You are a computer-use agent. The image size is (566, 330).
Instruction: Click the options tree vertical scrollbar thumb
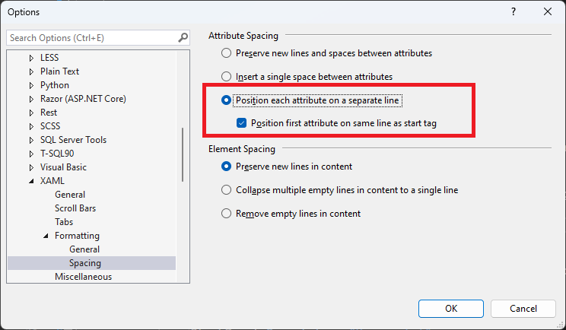pos(183,154)
